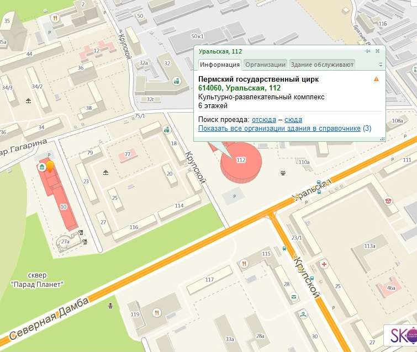The image size is (417, 352).
Task: Click the Северная Дамба street label
Action: 50,319
